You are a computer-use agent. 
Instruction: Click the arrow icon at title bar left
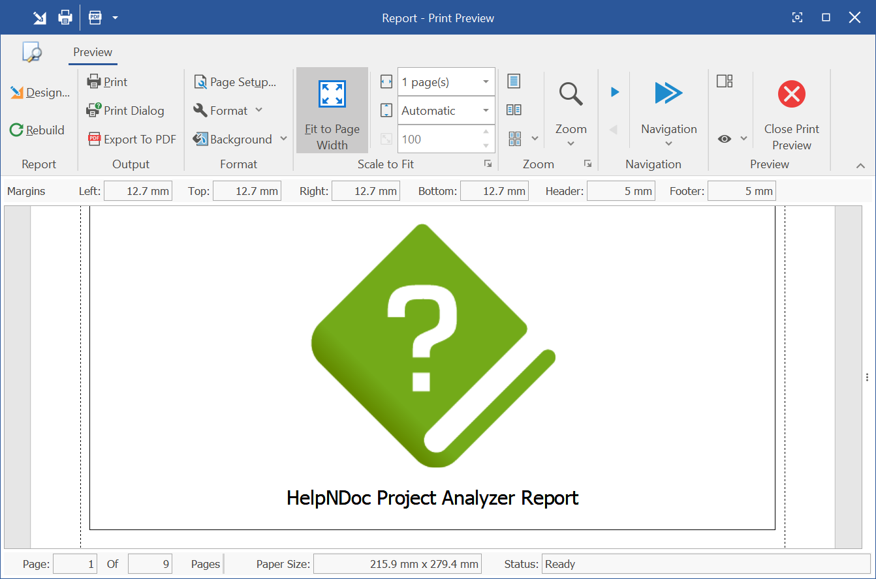point(40,18)
